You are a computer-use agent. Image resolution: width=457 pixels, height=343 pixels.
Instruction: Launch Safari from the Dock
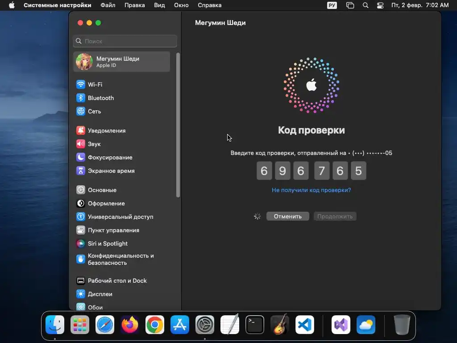click(x=105, y=325)
